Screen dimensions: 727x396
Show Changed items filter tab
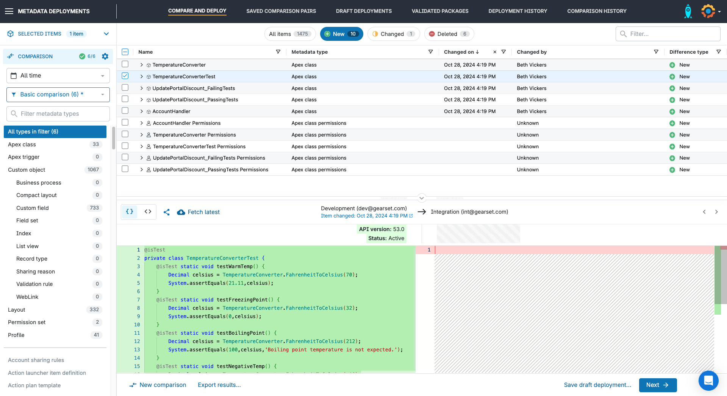coord(394,34)
